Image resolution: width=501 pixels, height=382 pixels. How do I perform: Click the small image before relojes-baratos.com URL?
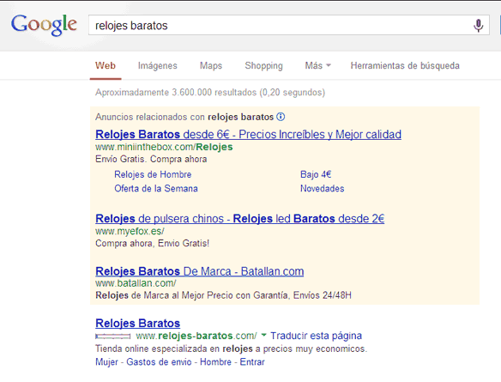click(113, 336)
